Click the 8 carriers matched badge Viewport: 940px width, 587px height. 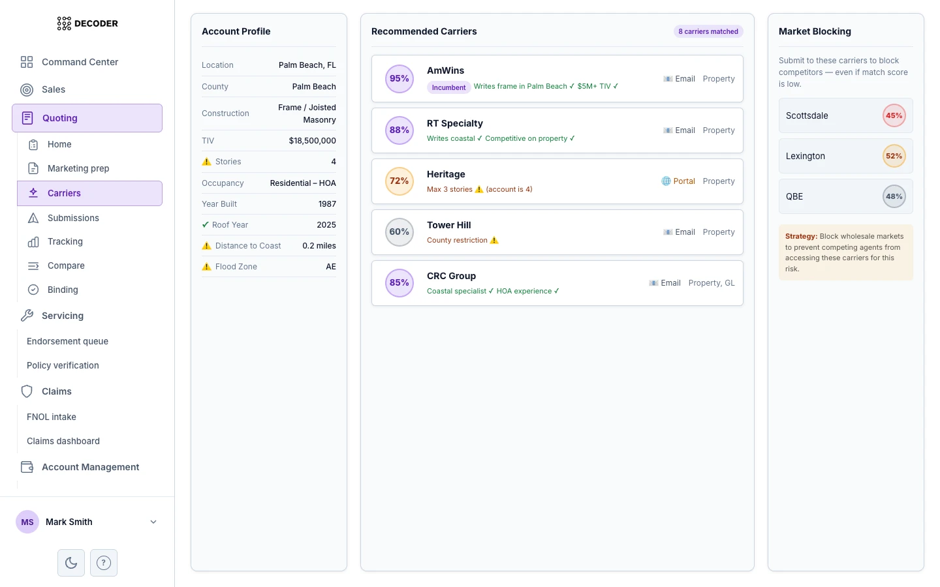click(708, 31)
